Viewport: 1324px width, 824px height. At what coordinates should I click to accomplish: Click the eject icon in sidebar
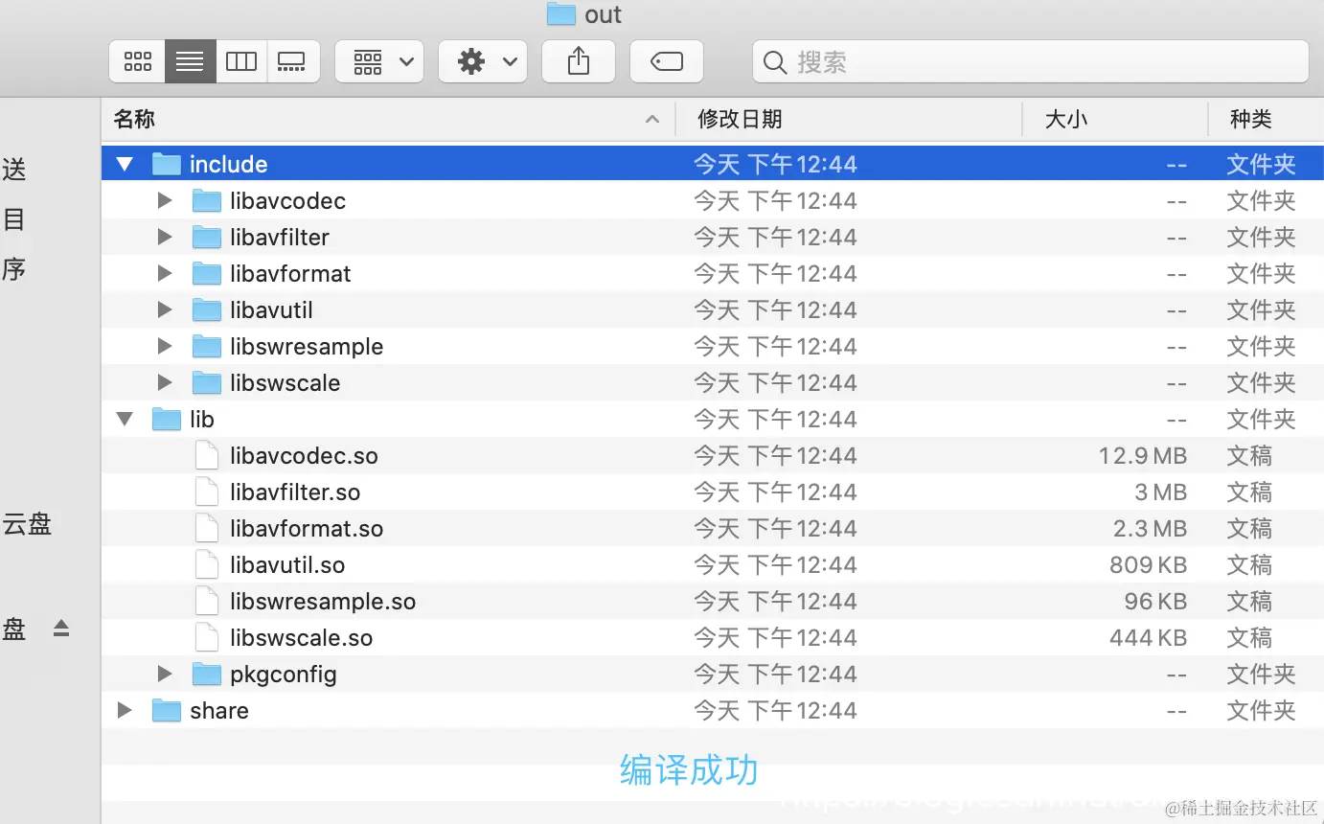click(61, 629)
